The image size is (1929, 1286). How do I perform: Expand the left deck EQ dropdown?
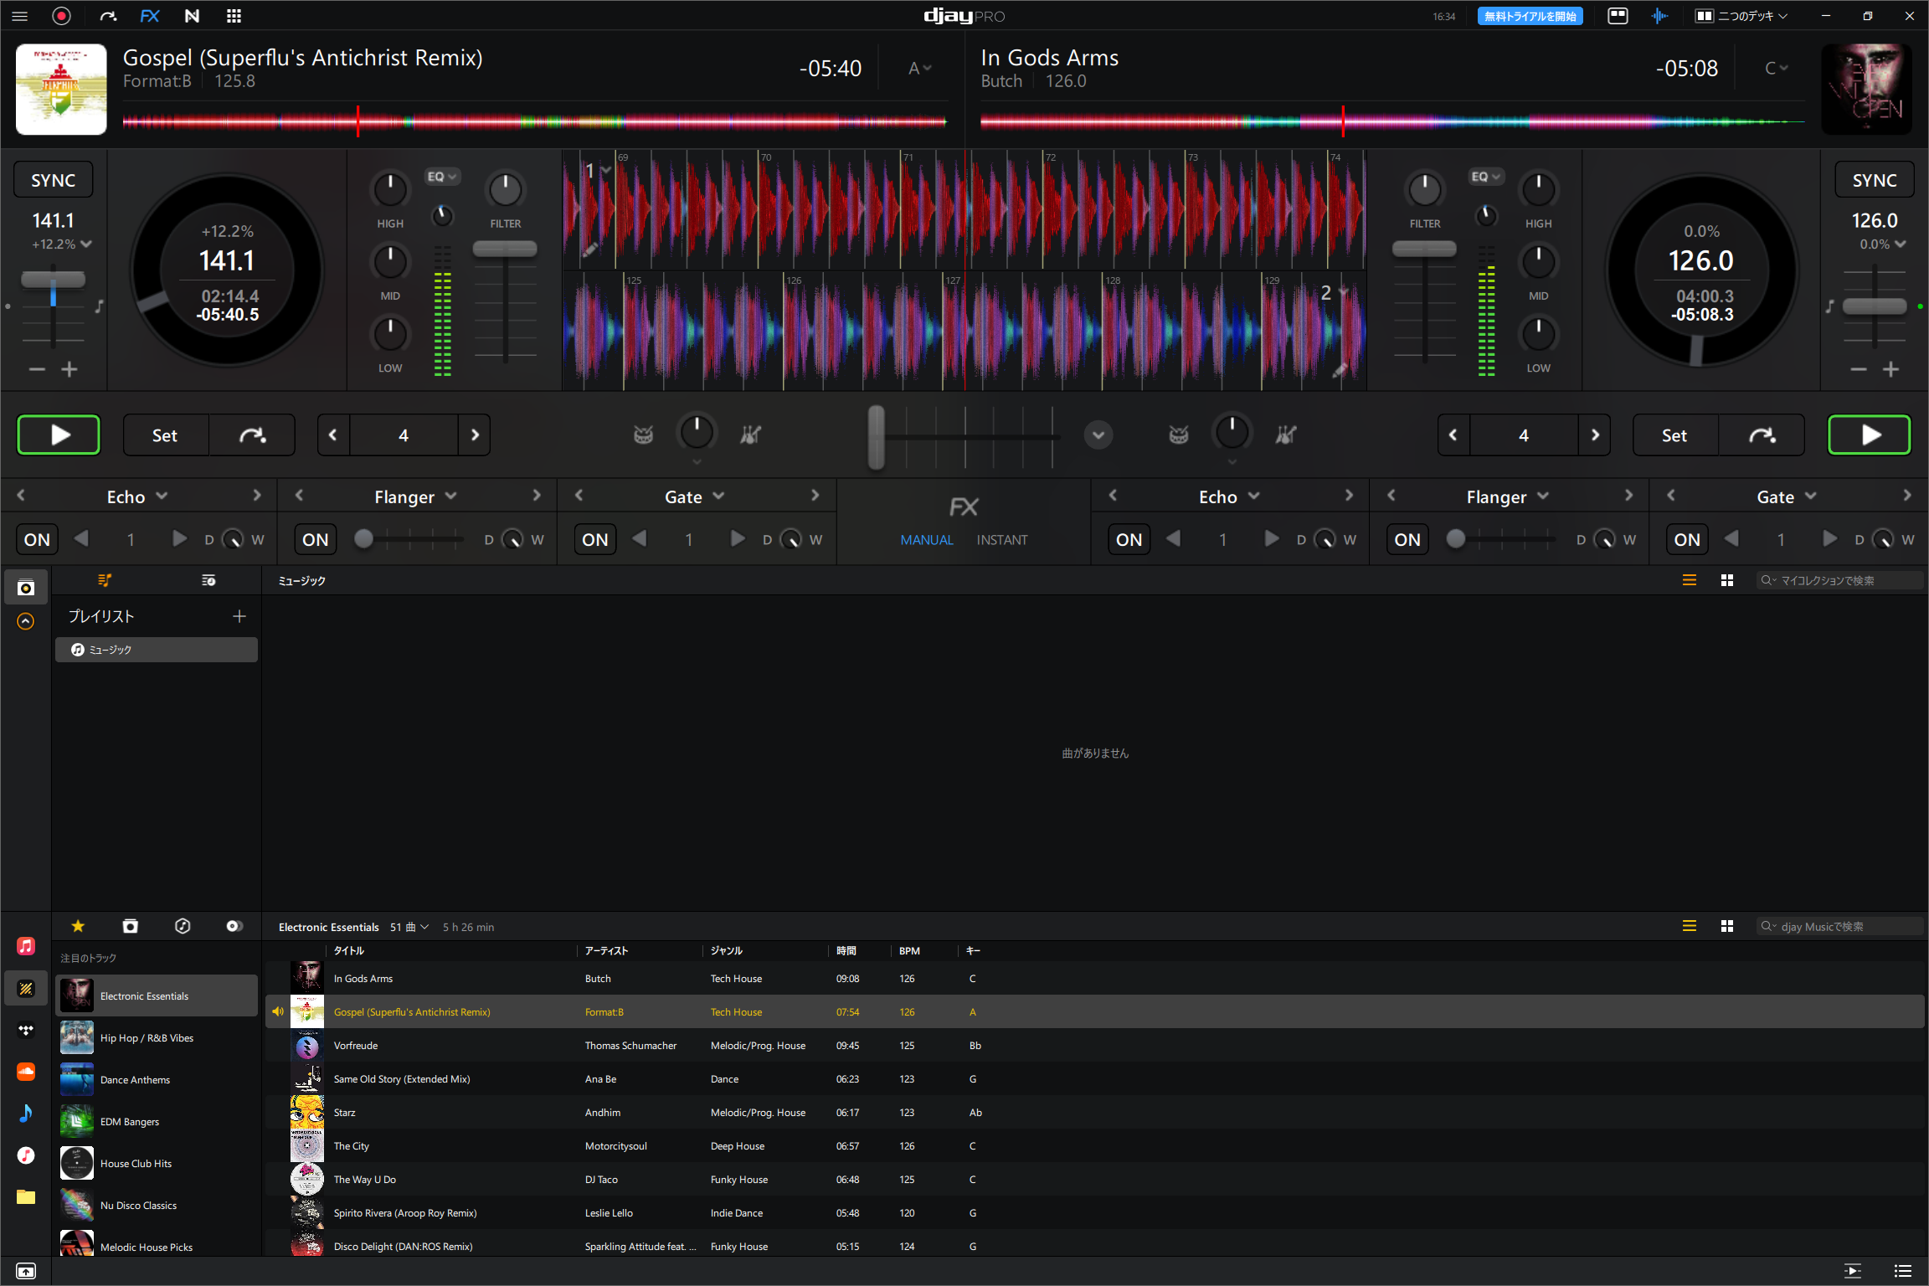pyautogui.click(x=441, y=177)
